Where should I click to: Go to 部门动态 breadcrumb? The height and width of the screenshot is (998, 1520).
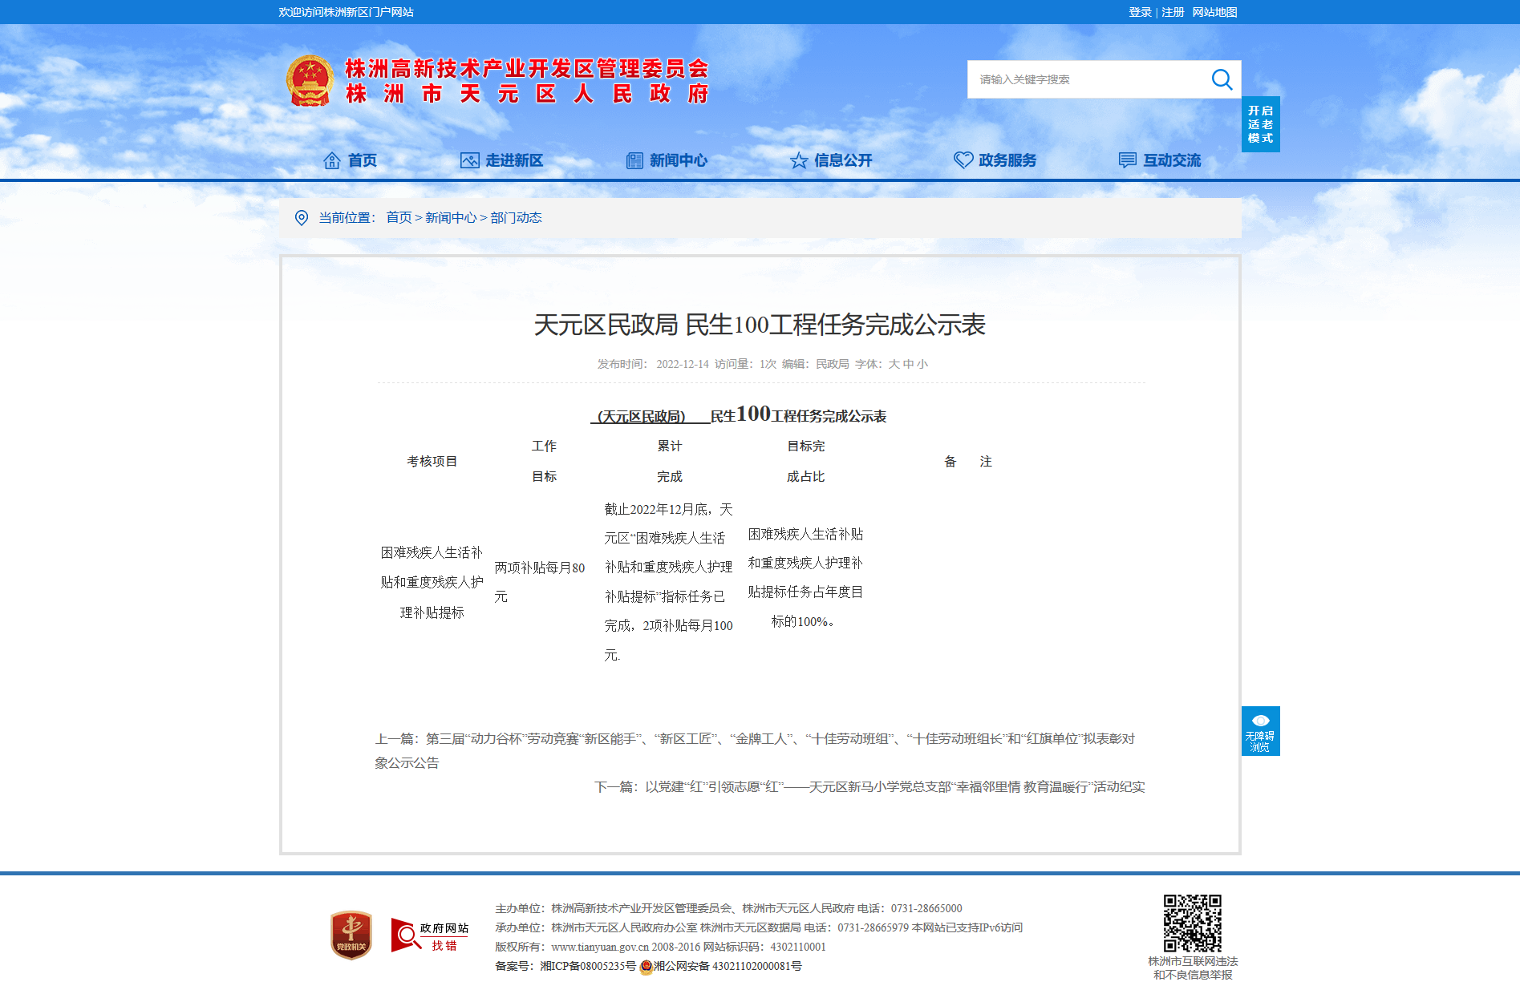tap(516, 218)
